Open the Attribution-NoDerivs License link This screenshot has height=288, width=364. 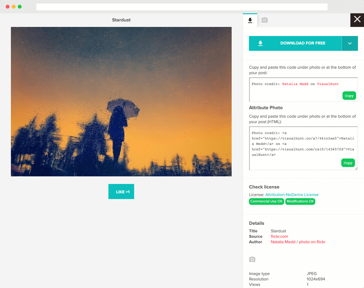[x=292, y=195]
